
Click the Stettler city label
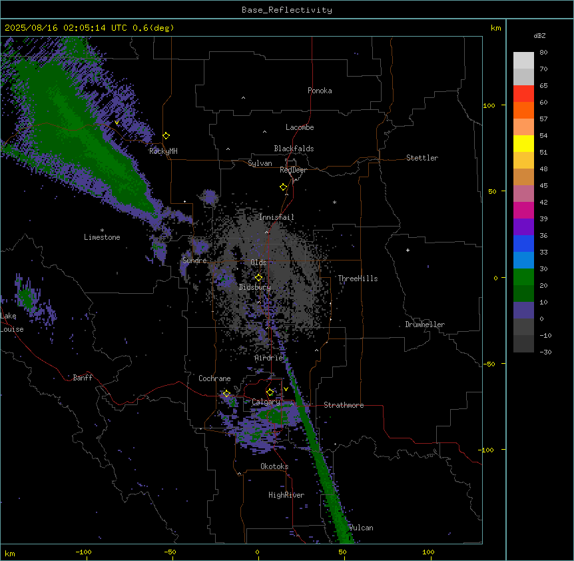coord(422,158)
